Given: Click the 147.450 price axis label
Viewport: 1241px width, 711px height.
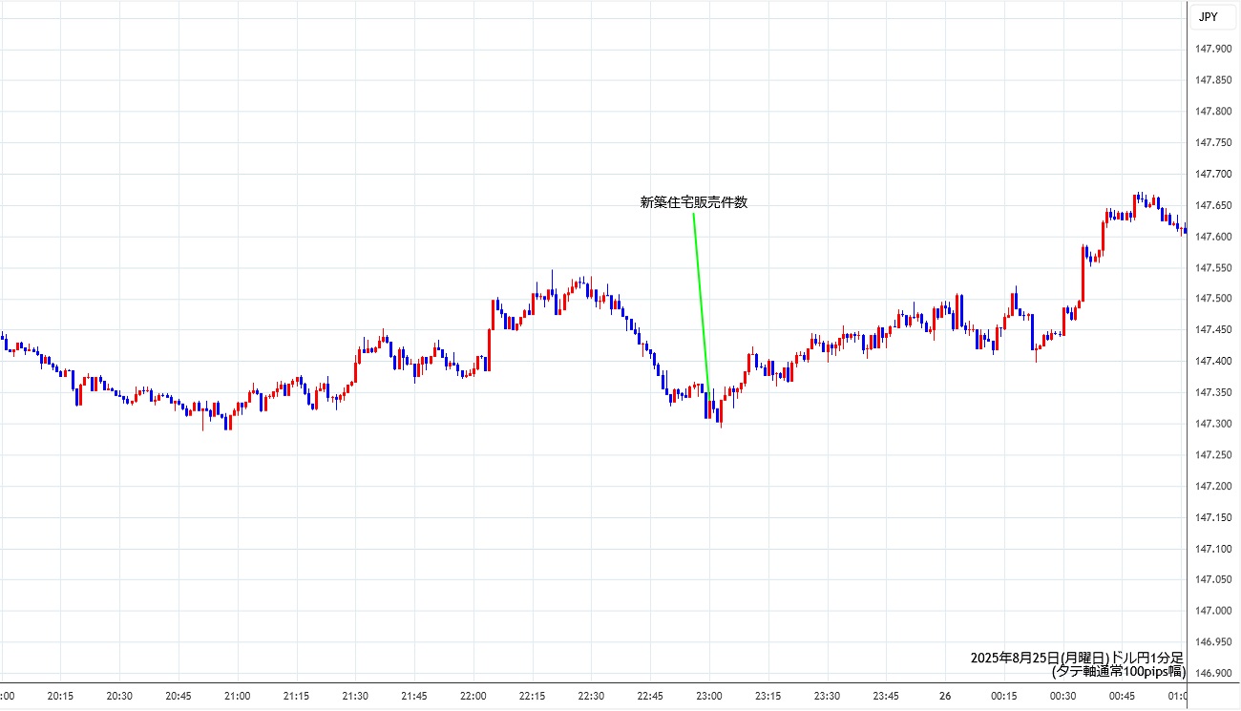Looking at the screenshot, I should click(1213, 330).
